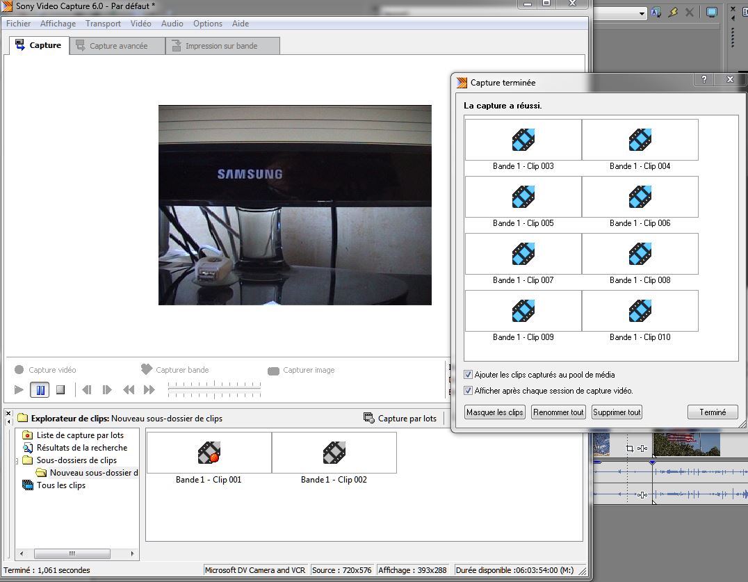Image resolution: width=748 pixels, height=582 pixels.
Task: Click the Capture par lots icon
Action: (368, 418)
